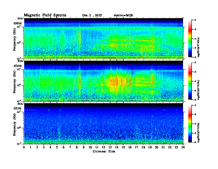Select the dD/dt panel label
The image size is (218, 169).
18,66
